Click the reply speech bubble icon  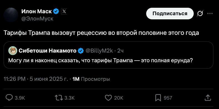[9, 98]
